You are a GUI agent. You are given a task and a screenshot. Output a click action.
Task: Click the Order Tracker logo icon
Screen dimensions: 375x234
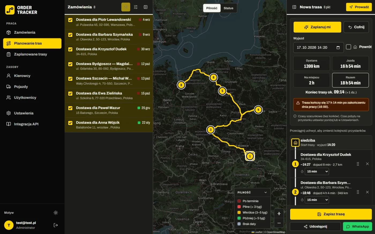tap(10, 10)
